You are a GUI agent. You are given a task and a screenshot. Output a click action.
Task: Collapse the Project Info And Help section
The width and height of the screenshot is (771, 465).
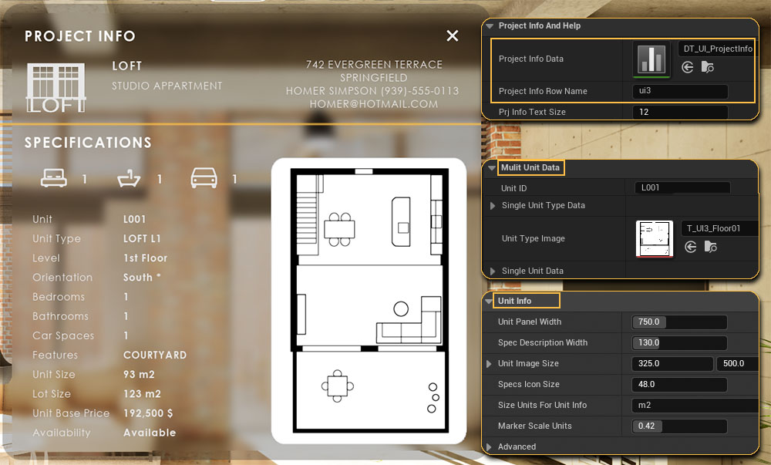490,26
